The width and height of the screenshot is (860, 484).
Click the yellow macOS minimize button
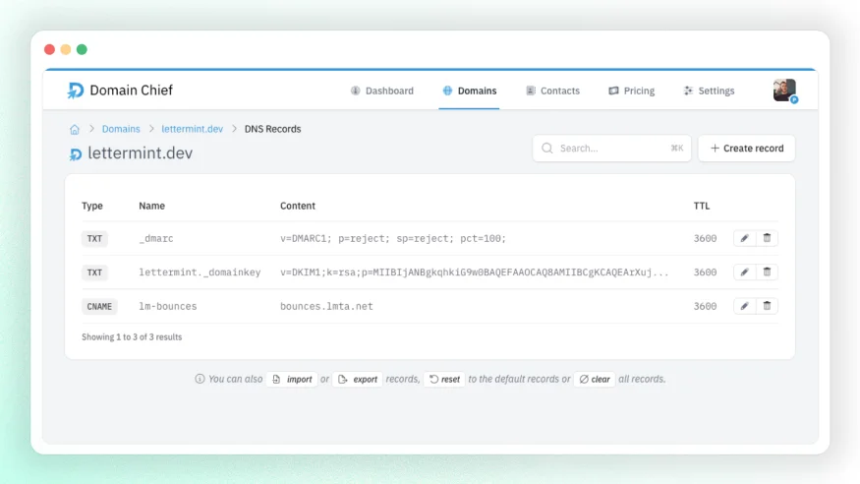tap(65, 49)
